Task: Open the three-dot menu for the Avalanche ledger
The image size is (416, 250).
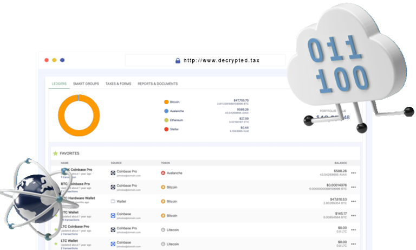Action: [x=354, y=173]
